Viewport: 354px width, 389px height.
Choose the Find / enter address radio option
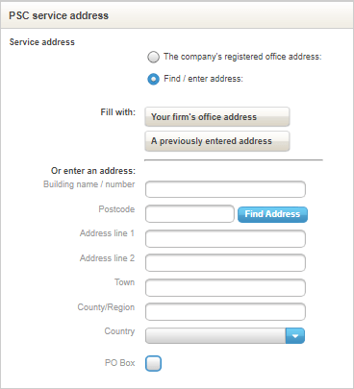(153, 79)
